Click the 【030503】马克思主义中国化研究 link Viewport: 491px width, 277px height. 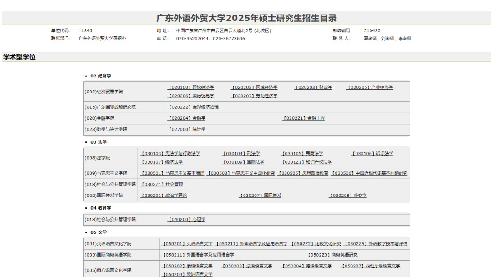[x=241, y=173]
